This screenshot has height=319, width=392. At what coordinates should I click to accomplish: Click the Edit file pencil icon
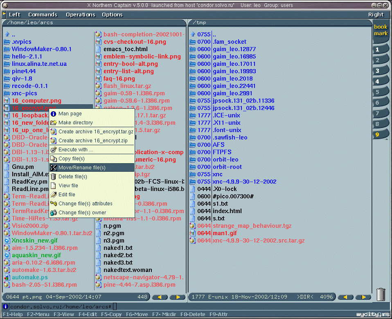(x=53, y=195)
